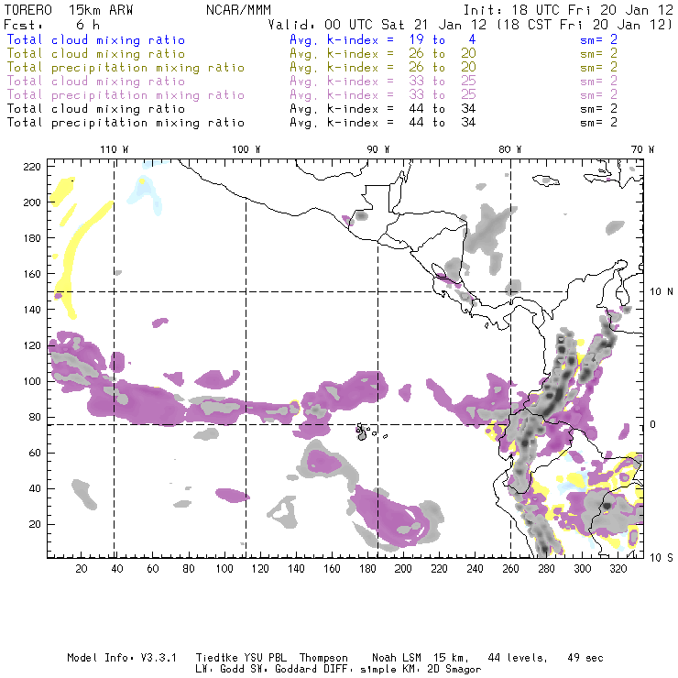Viewport: 678px width, 678px height.
Task: Click the "44 levels," footer text
Action: tap(518, 658)
